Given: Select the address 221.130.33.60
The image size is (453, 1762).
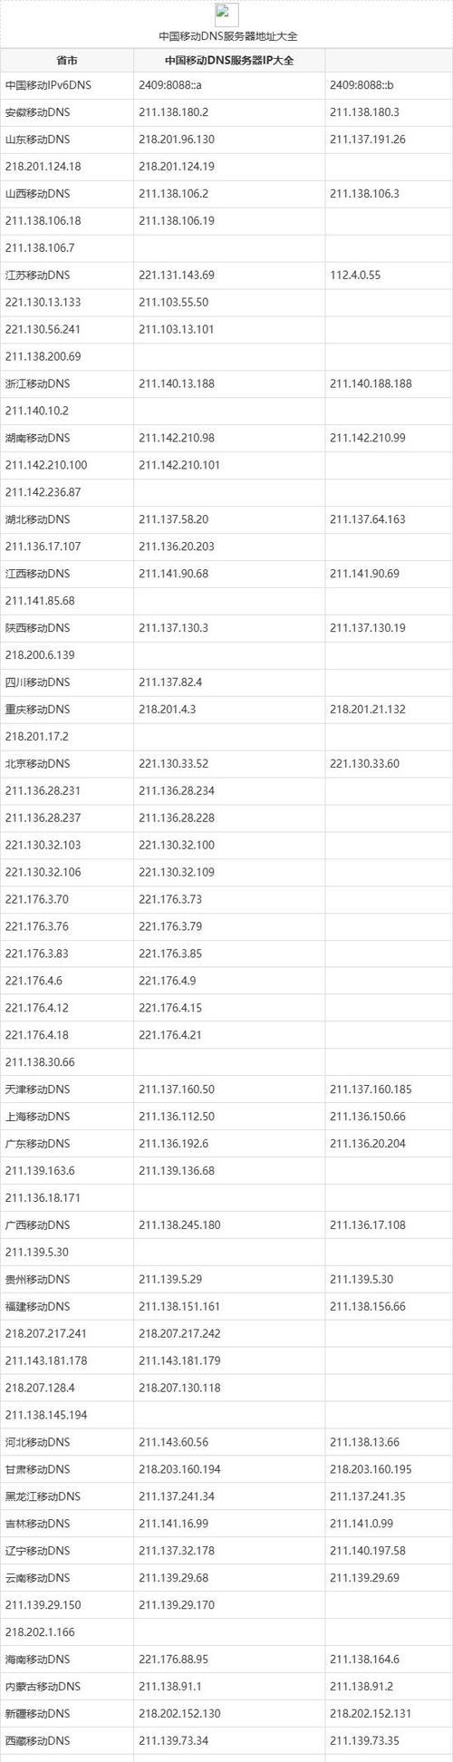Looking at the screenshot, I should coord(364,763).
